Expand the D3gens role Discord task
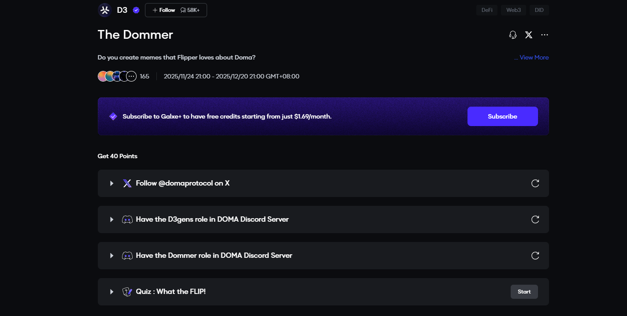The image size is (627, 316). click(112, 219)
